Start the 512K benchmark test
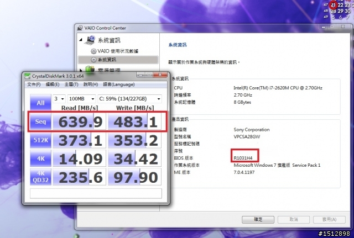 [40, 140]
